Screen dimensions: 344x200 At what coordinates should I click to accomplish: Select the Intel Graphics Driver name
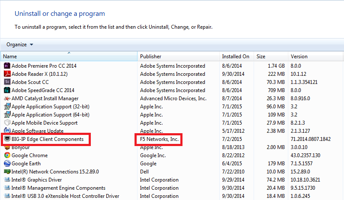tap(37, 180)
